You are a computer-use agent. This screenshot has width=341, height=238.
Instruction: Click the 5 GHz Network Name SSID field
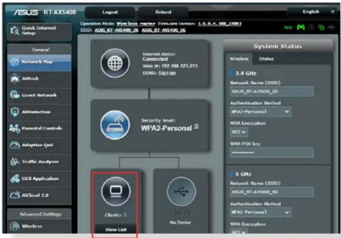(x=272, y=192)
